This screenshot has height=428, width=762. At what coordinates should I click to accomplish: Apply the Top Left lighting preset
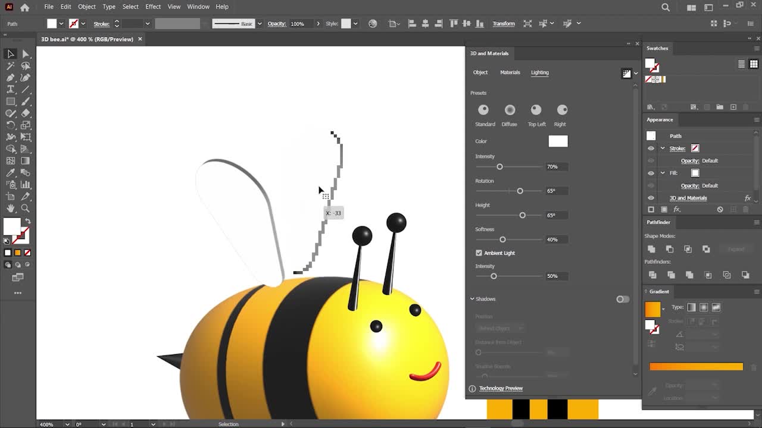point(536,110)
